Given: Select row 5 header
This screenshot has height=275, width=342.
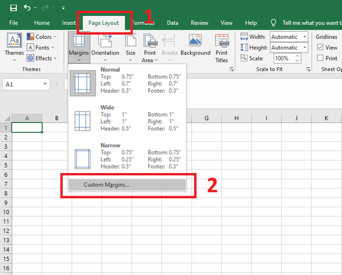Looking at the screenshot, I should (x=6, y=165).
